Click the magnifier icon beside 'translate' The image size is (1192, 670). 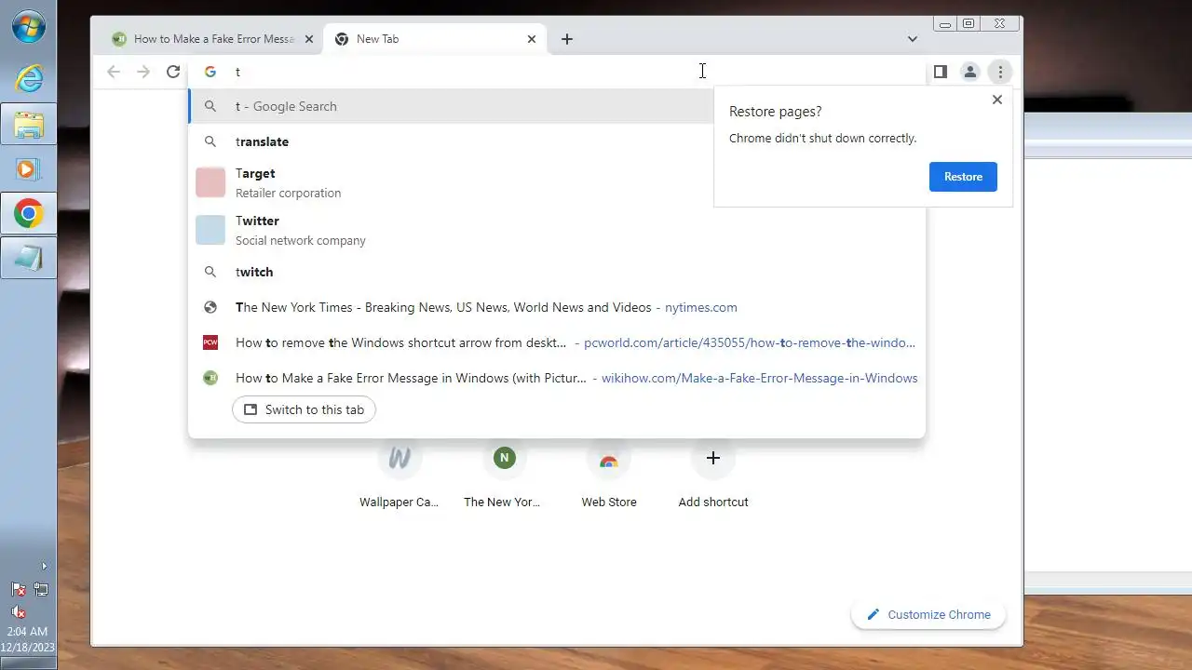(210, 141)
